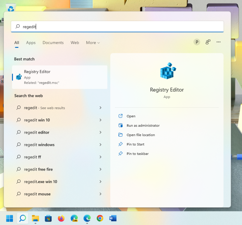Open Microsoft Edge from the taskbar
The image size is (242, 225).
coord(87,218)
